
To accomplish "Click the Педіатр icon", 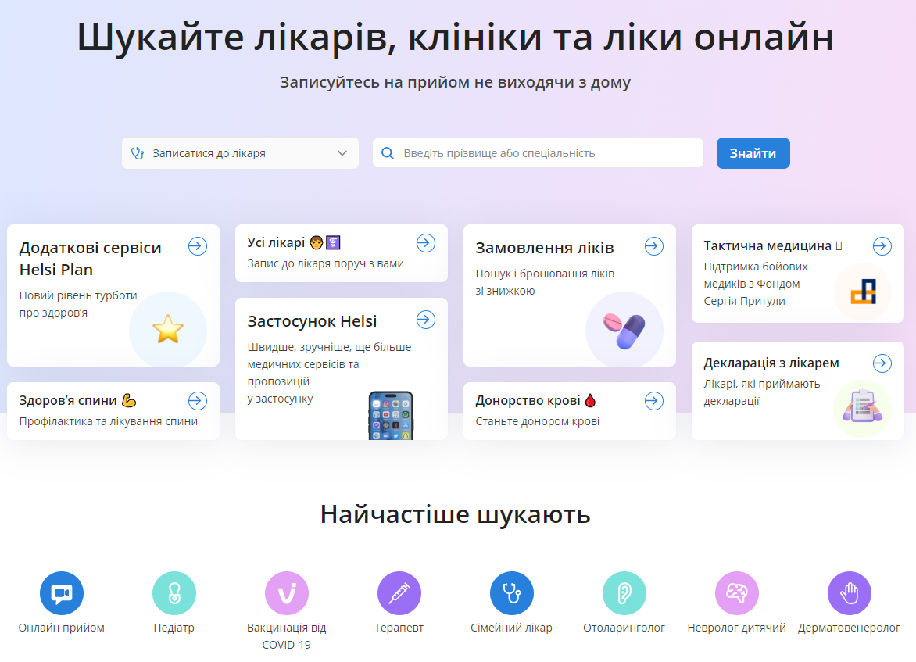I will point(174,592).
